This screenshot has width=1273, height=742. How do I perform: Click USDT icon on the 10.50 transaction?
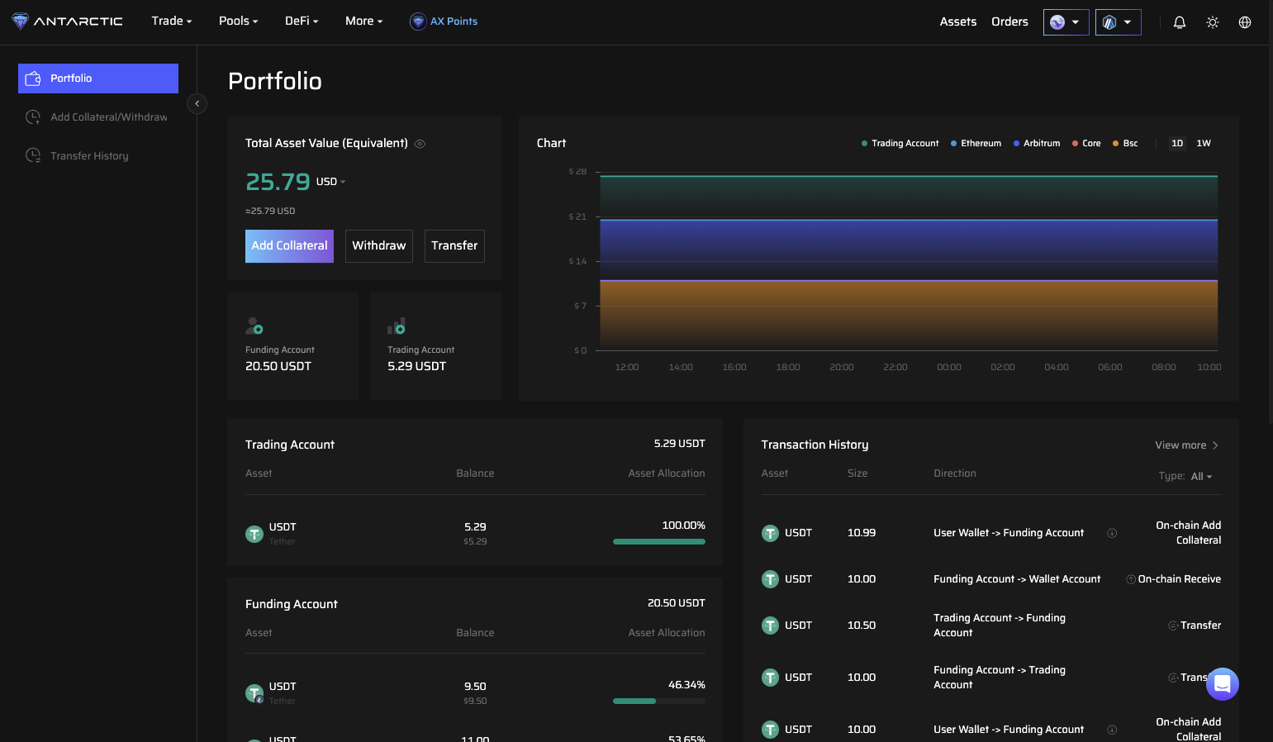coord(770,625)
